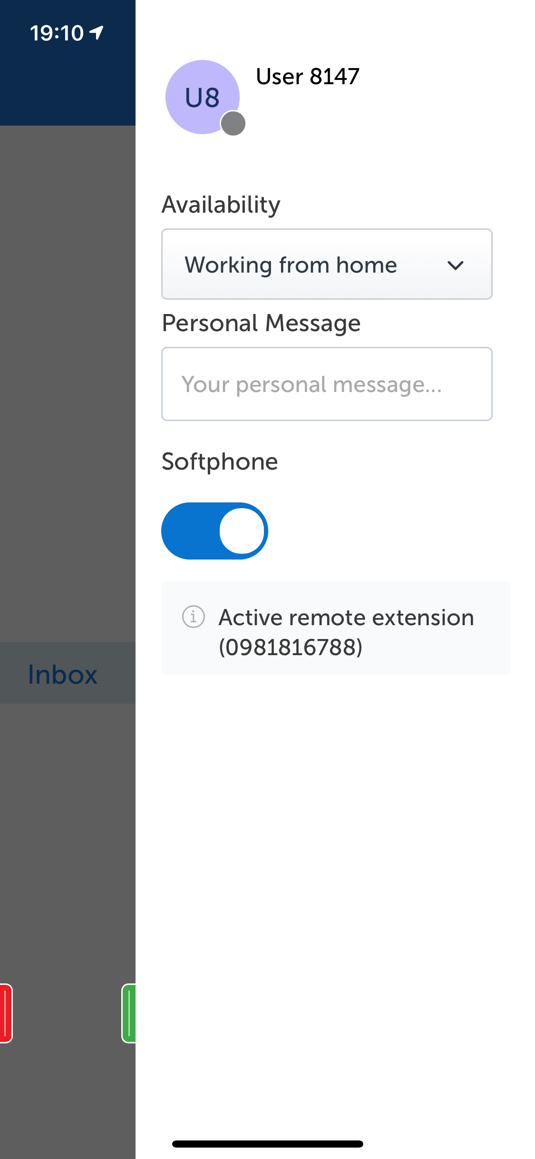The height and width of the screenshot is (1159, 535).
Task: Click the 19:10 clock in status bar
Action: [x=57, y=33]
